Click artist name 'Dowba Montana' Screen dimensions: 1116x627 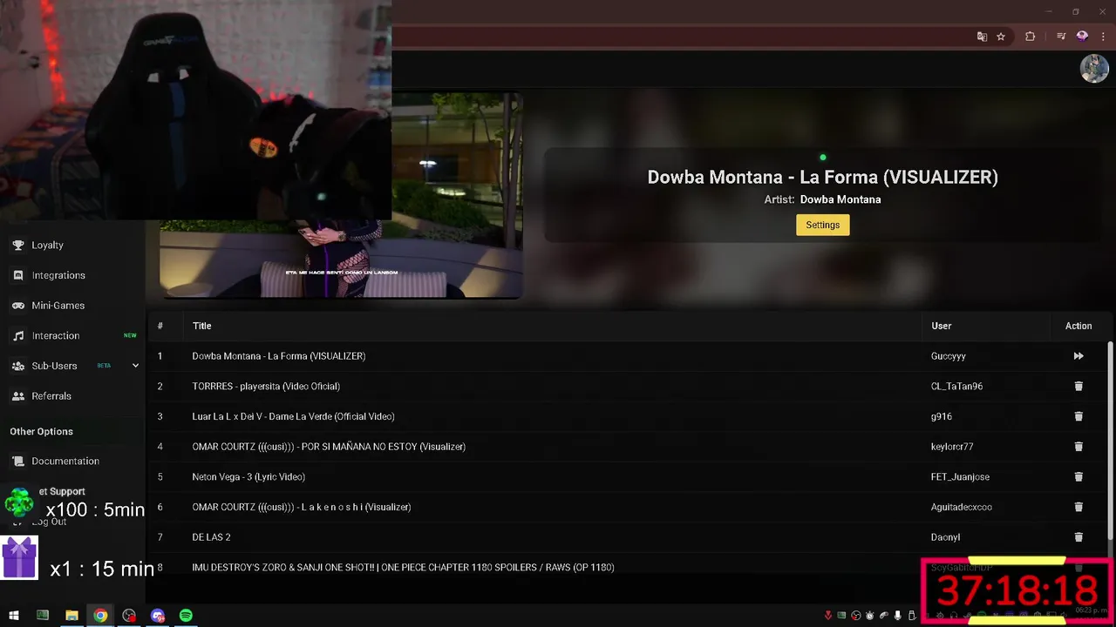point(840,199)
